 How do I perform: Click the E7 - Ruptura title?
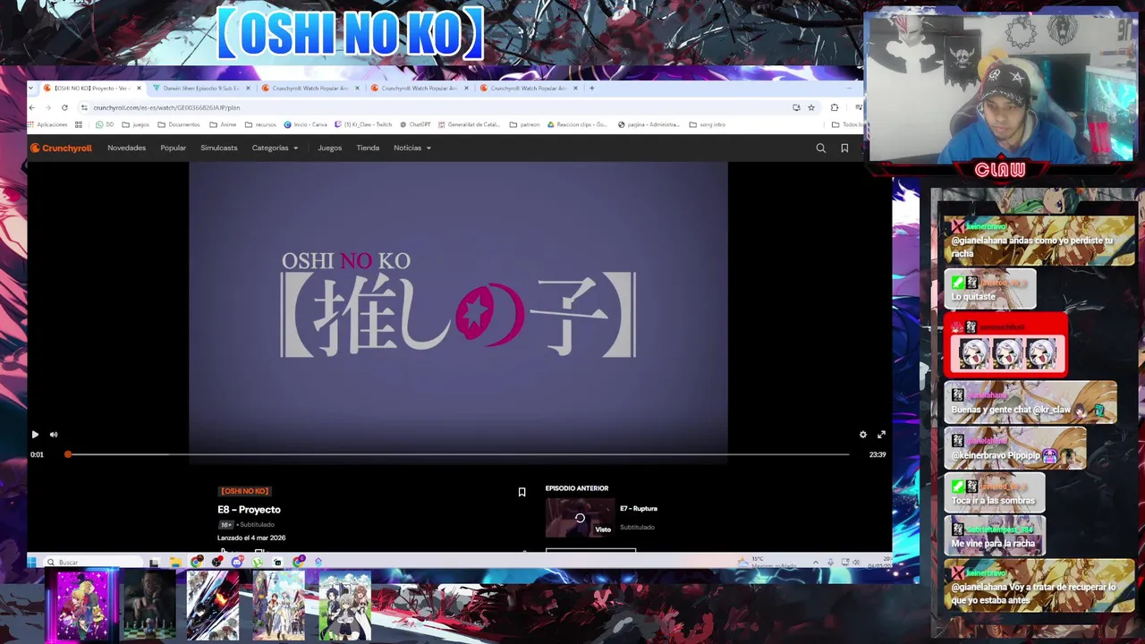(639, 508)
